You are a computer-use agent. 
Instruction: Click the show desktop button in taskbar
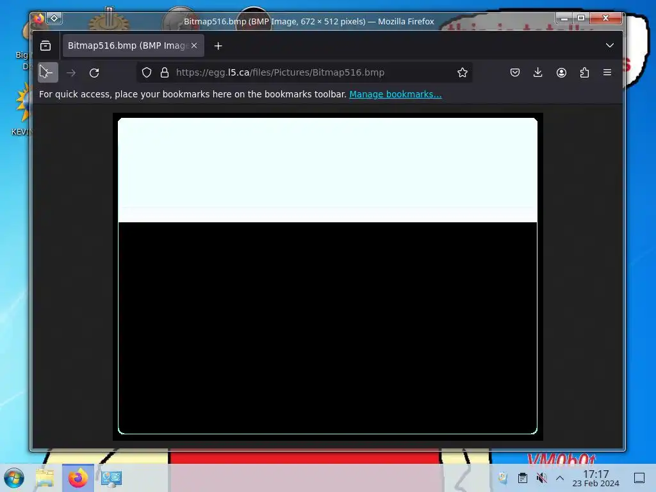(x=639, y=478)
